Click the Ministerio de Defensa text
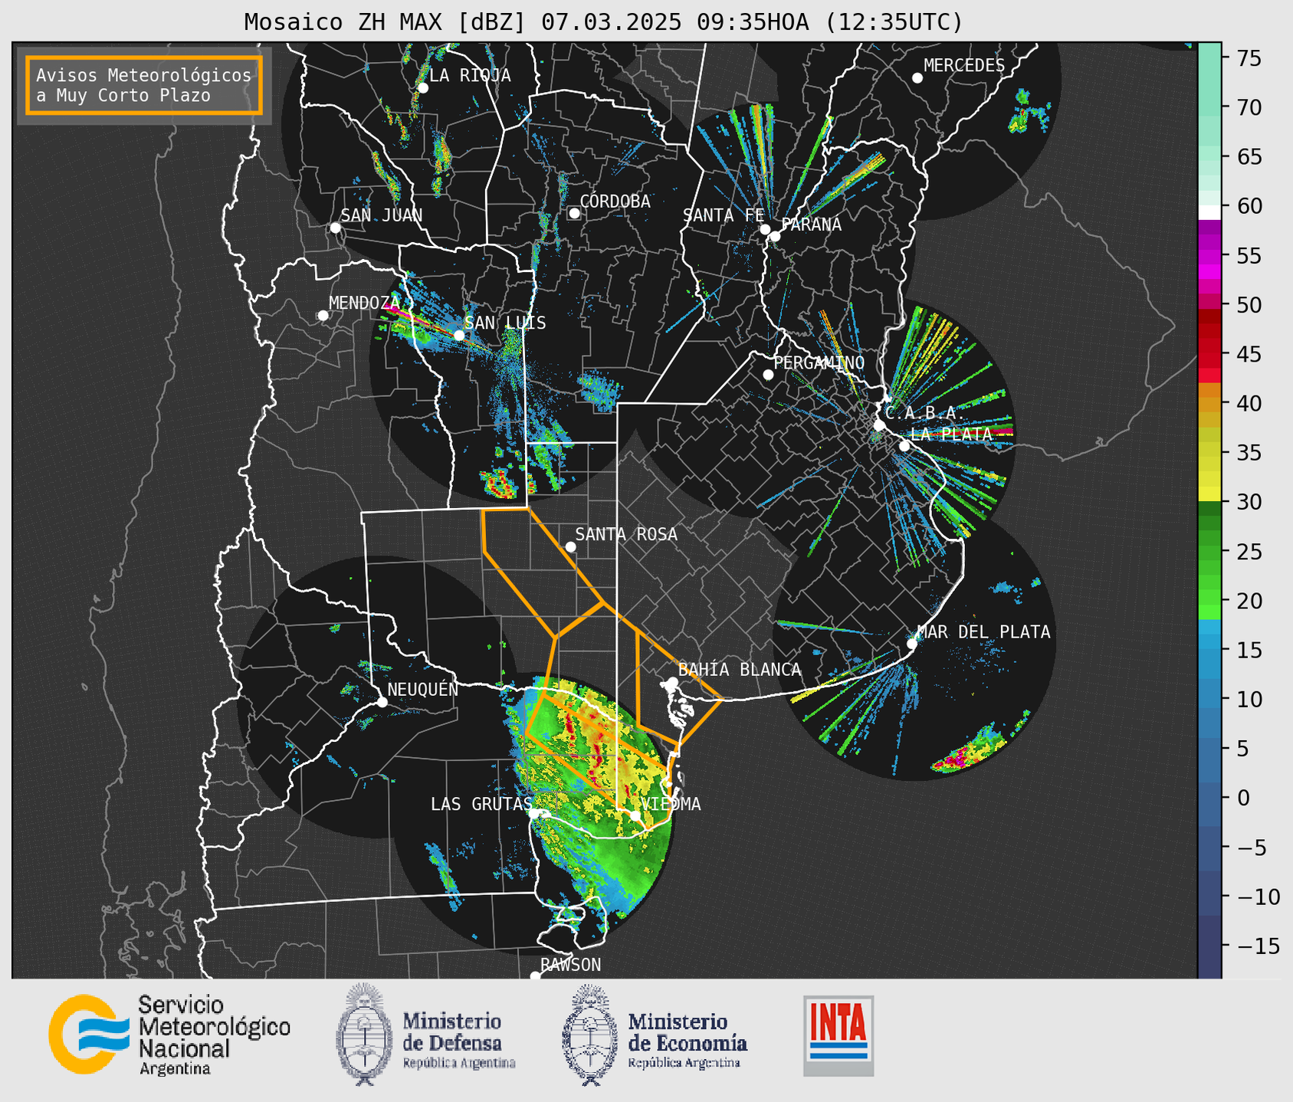Viewport: 1293px width, 1102px height. pos(458,1040)
